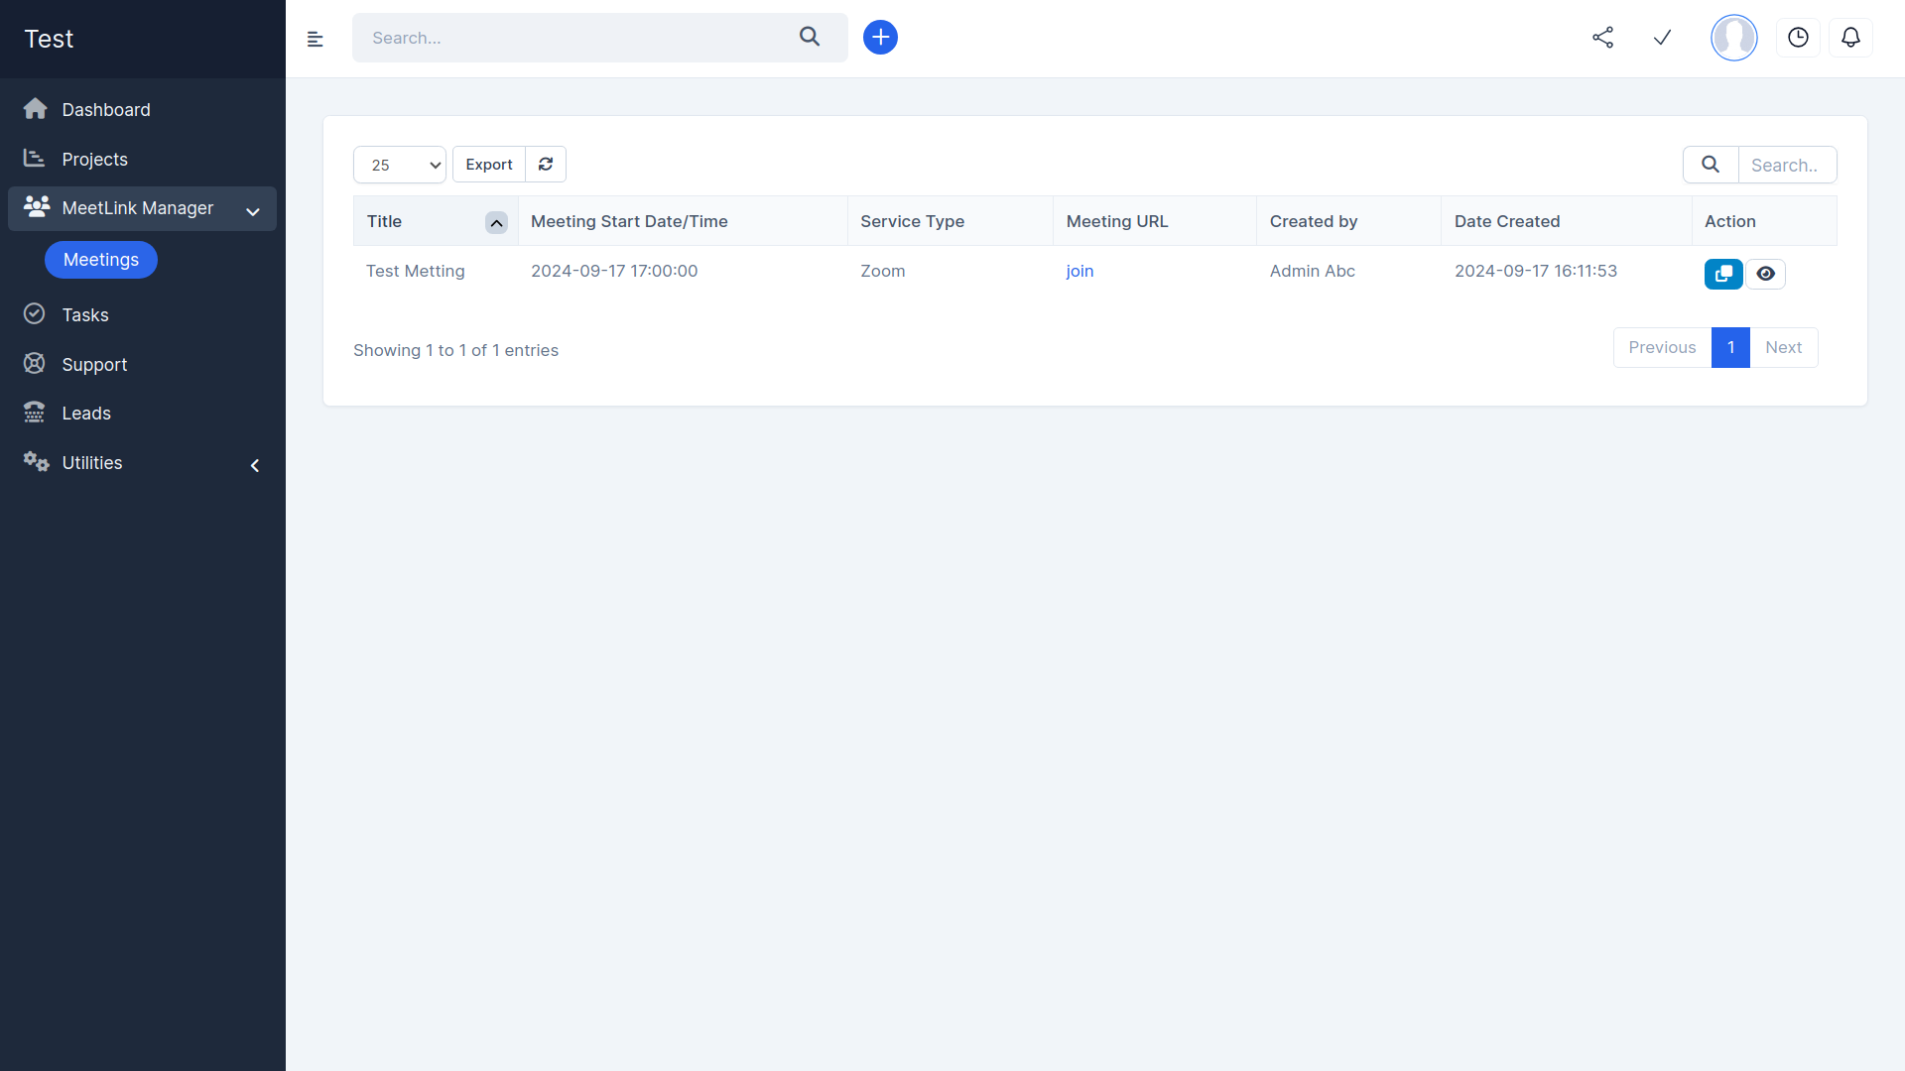Click the blue plus quick-add icon
Viewport: 1905px width, 1071px height.
pos(880,38)
